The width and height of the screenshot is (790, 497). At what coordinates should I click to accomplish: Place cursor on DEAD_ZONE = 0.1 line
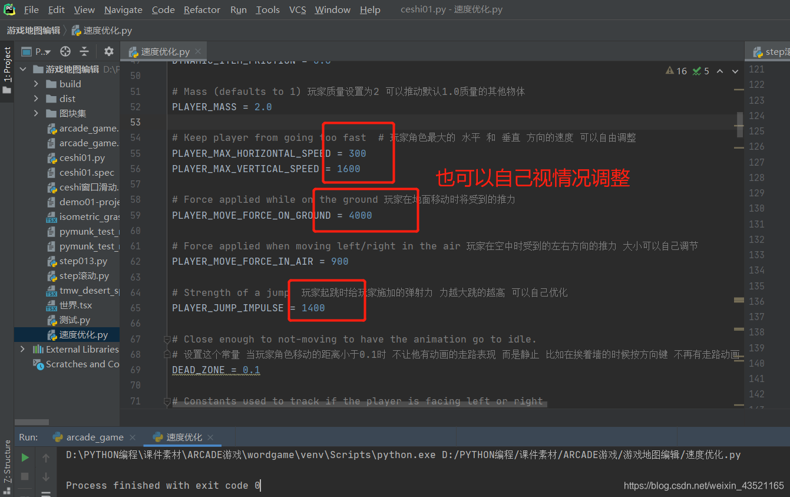[216, 370]
